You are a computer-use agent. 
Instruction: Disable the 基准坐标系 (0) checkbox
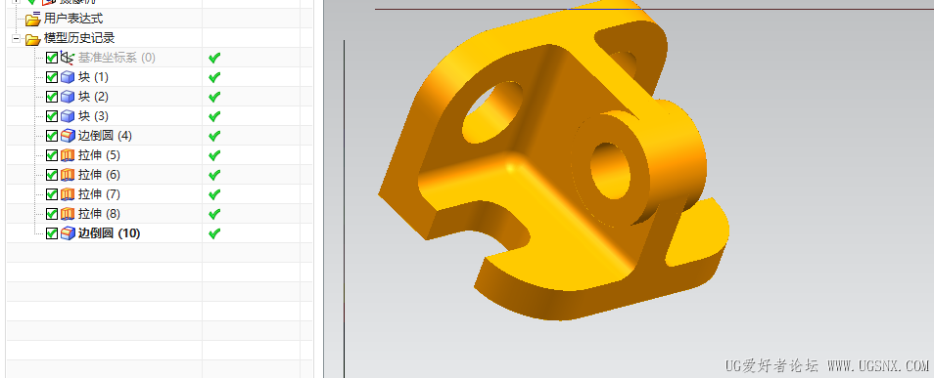(x=52, y=58)
